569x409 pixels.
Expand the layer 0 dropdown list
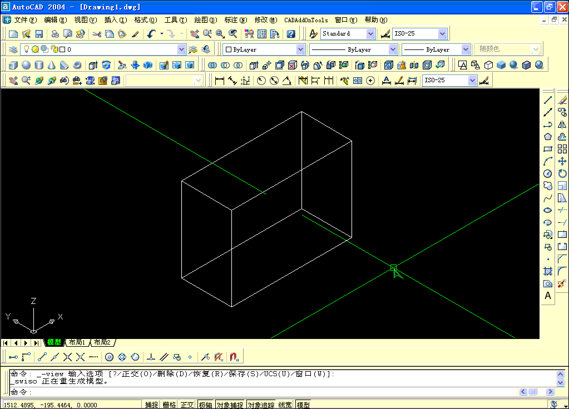coord(181,49)
